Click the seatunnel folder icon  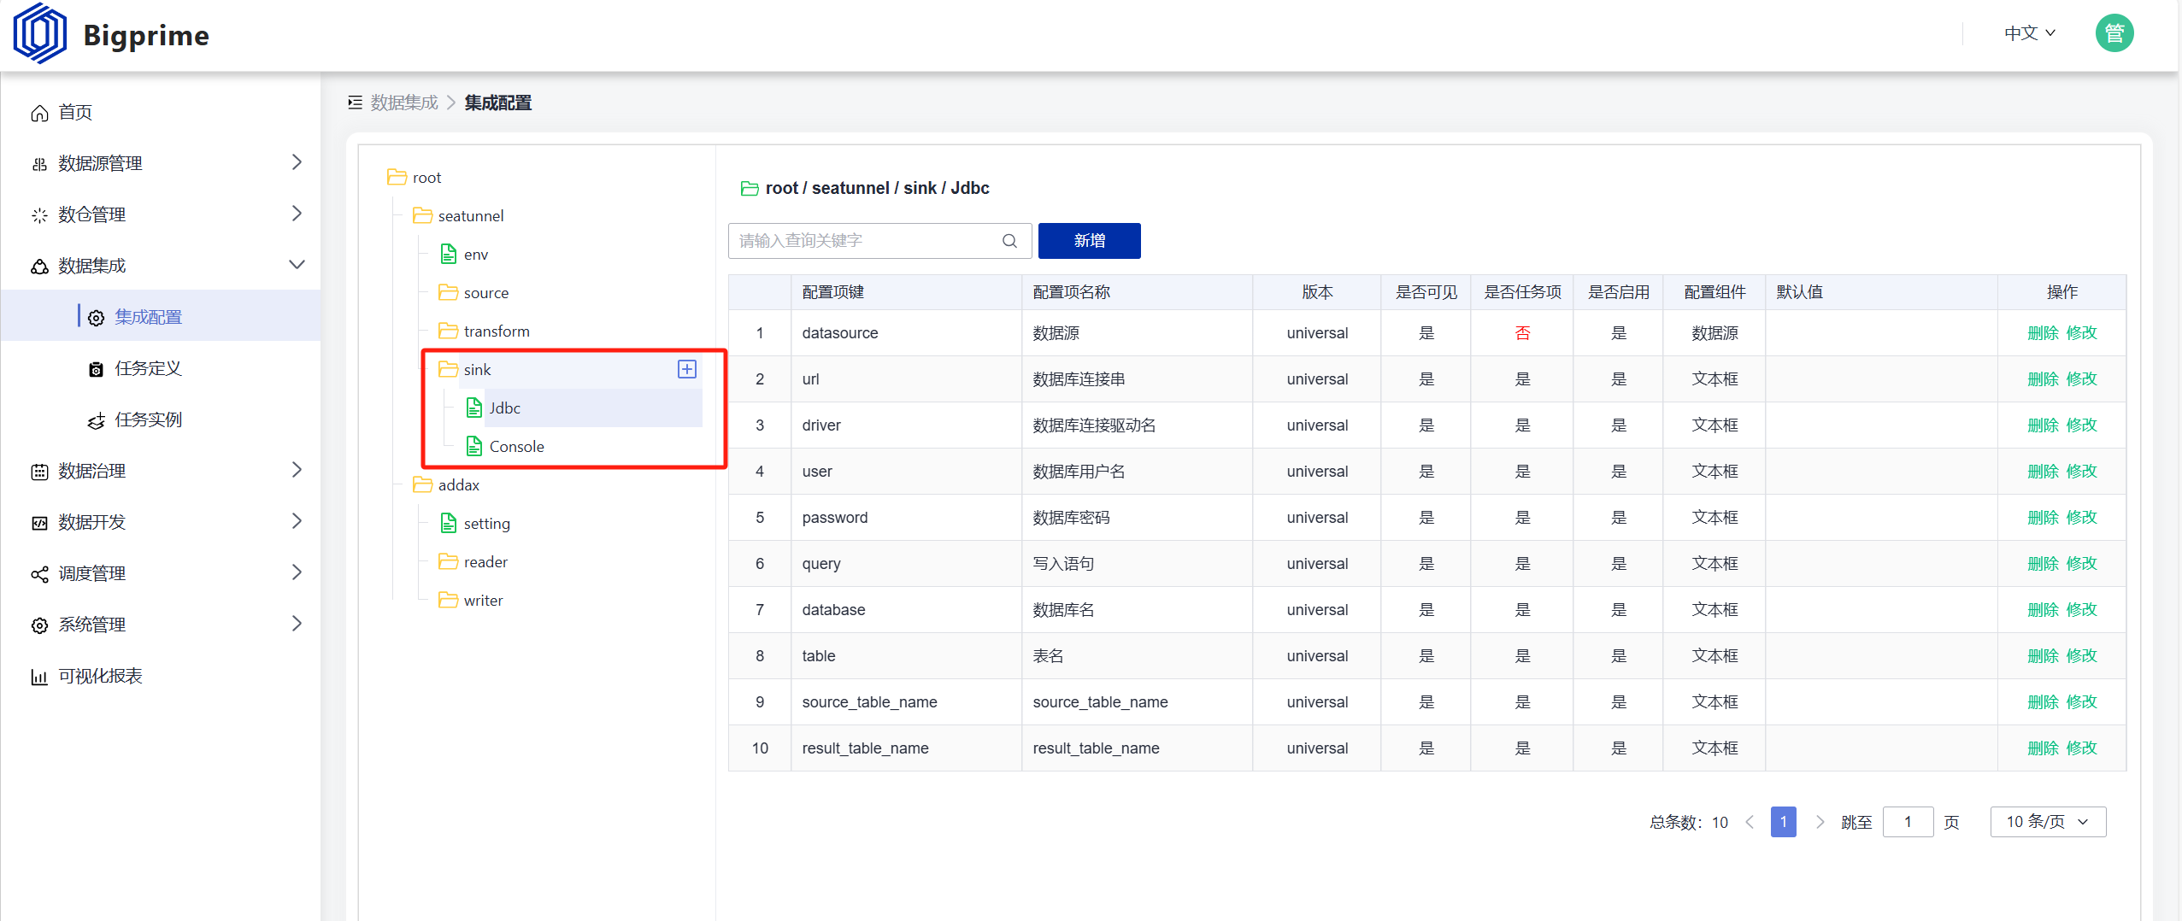click(x=422, y=215)
